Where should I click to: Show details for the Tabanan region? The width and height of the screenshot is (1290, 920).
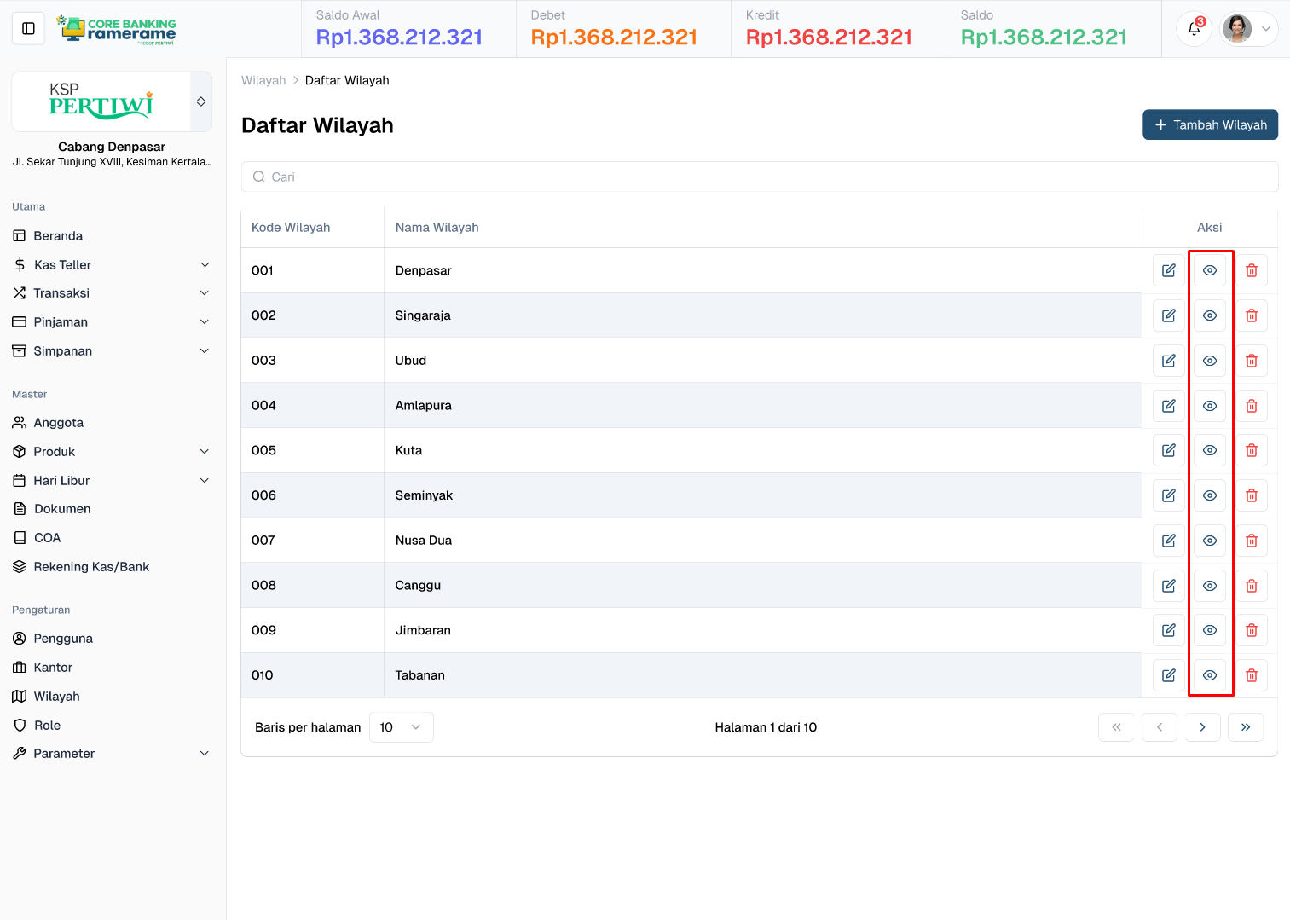click(x=1210, y=674)
